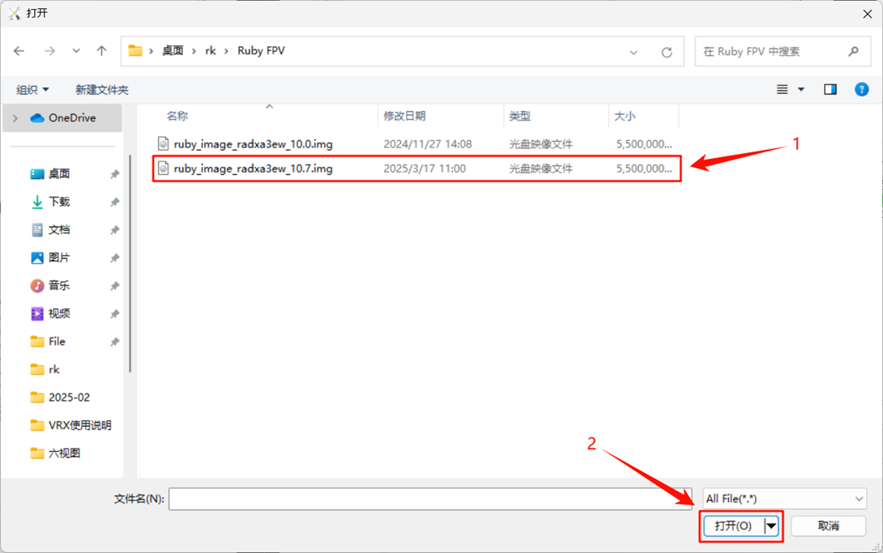
Task: Click the 新建文件夹 button
Action: tap(102, 89)
